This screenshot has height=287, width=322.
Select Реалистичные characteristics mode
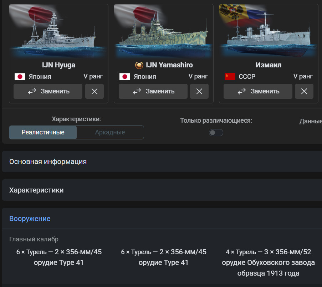click(43, 132)
